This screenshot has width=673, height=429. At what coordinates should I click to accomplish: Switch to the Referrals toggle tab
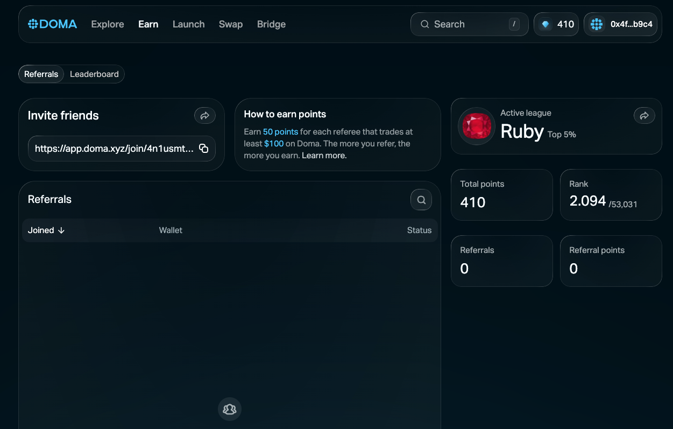41,74
